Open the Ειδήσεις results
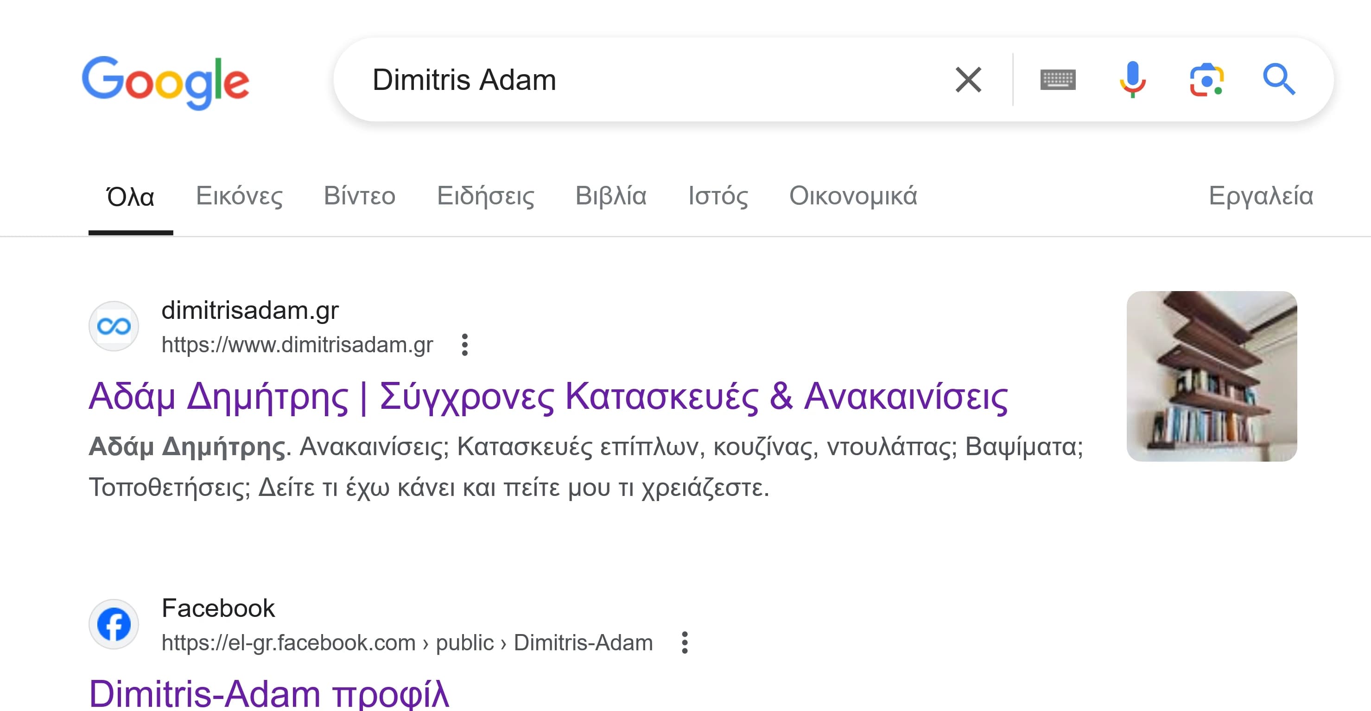Viewport: 1371px width, 711px height. 487,196
